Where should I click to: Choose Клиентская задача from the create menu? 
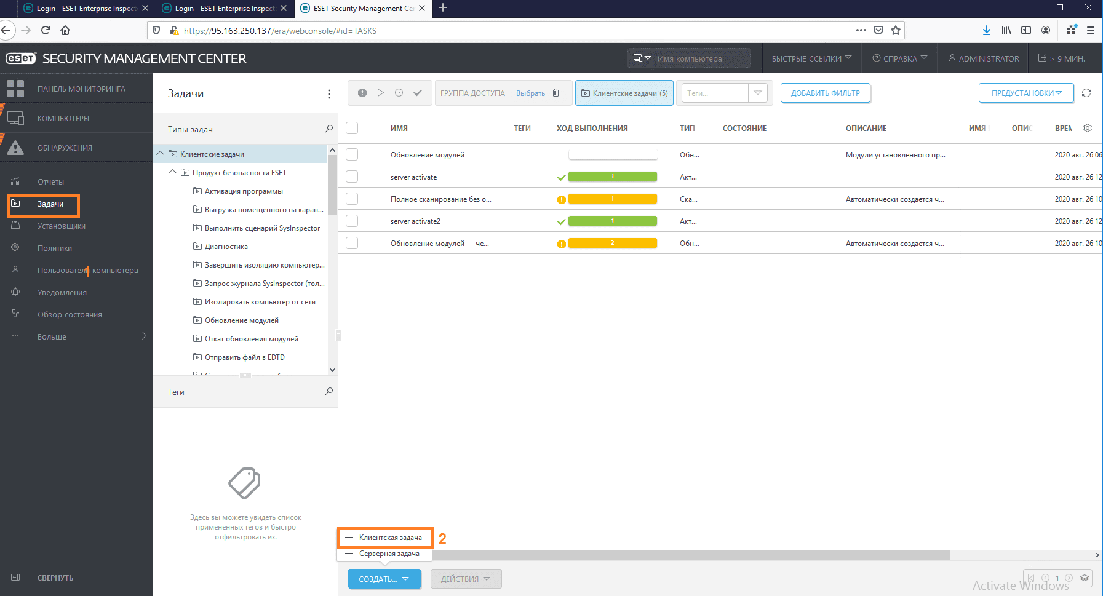point(385,538)
